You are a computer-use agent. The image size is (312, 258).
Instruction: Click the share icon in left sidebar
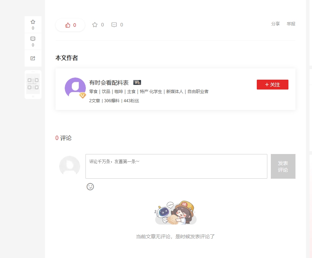pyautogui.click(x=33, y=58)
